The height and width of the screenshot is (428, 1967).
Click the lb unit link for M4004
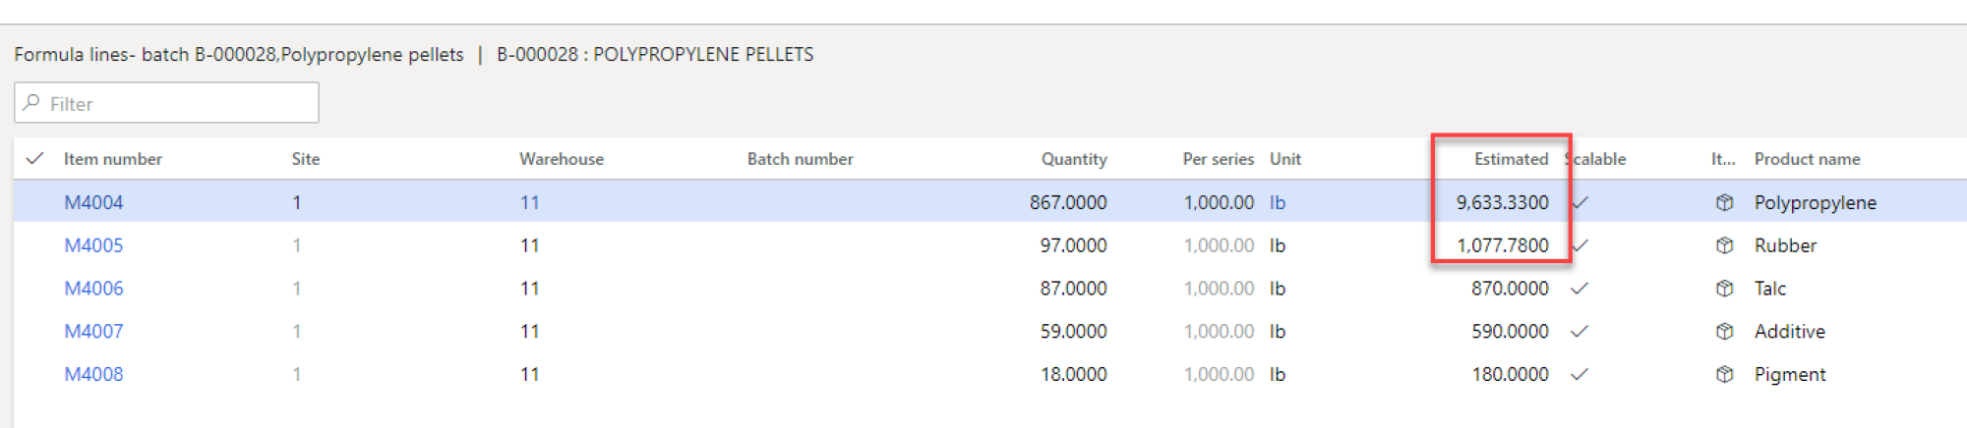click(x=1278, y=202)
